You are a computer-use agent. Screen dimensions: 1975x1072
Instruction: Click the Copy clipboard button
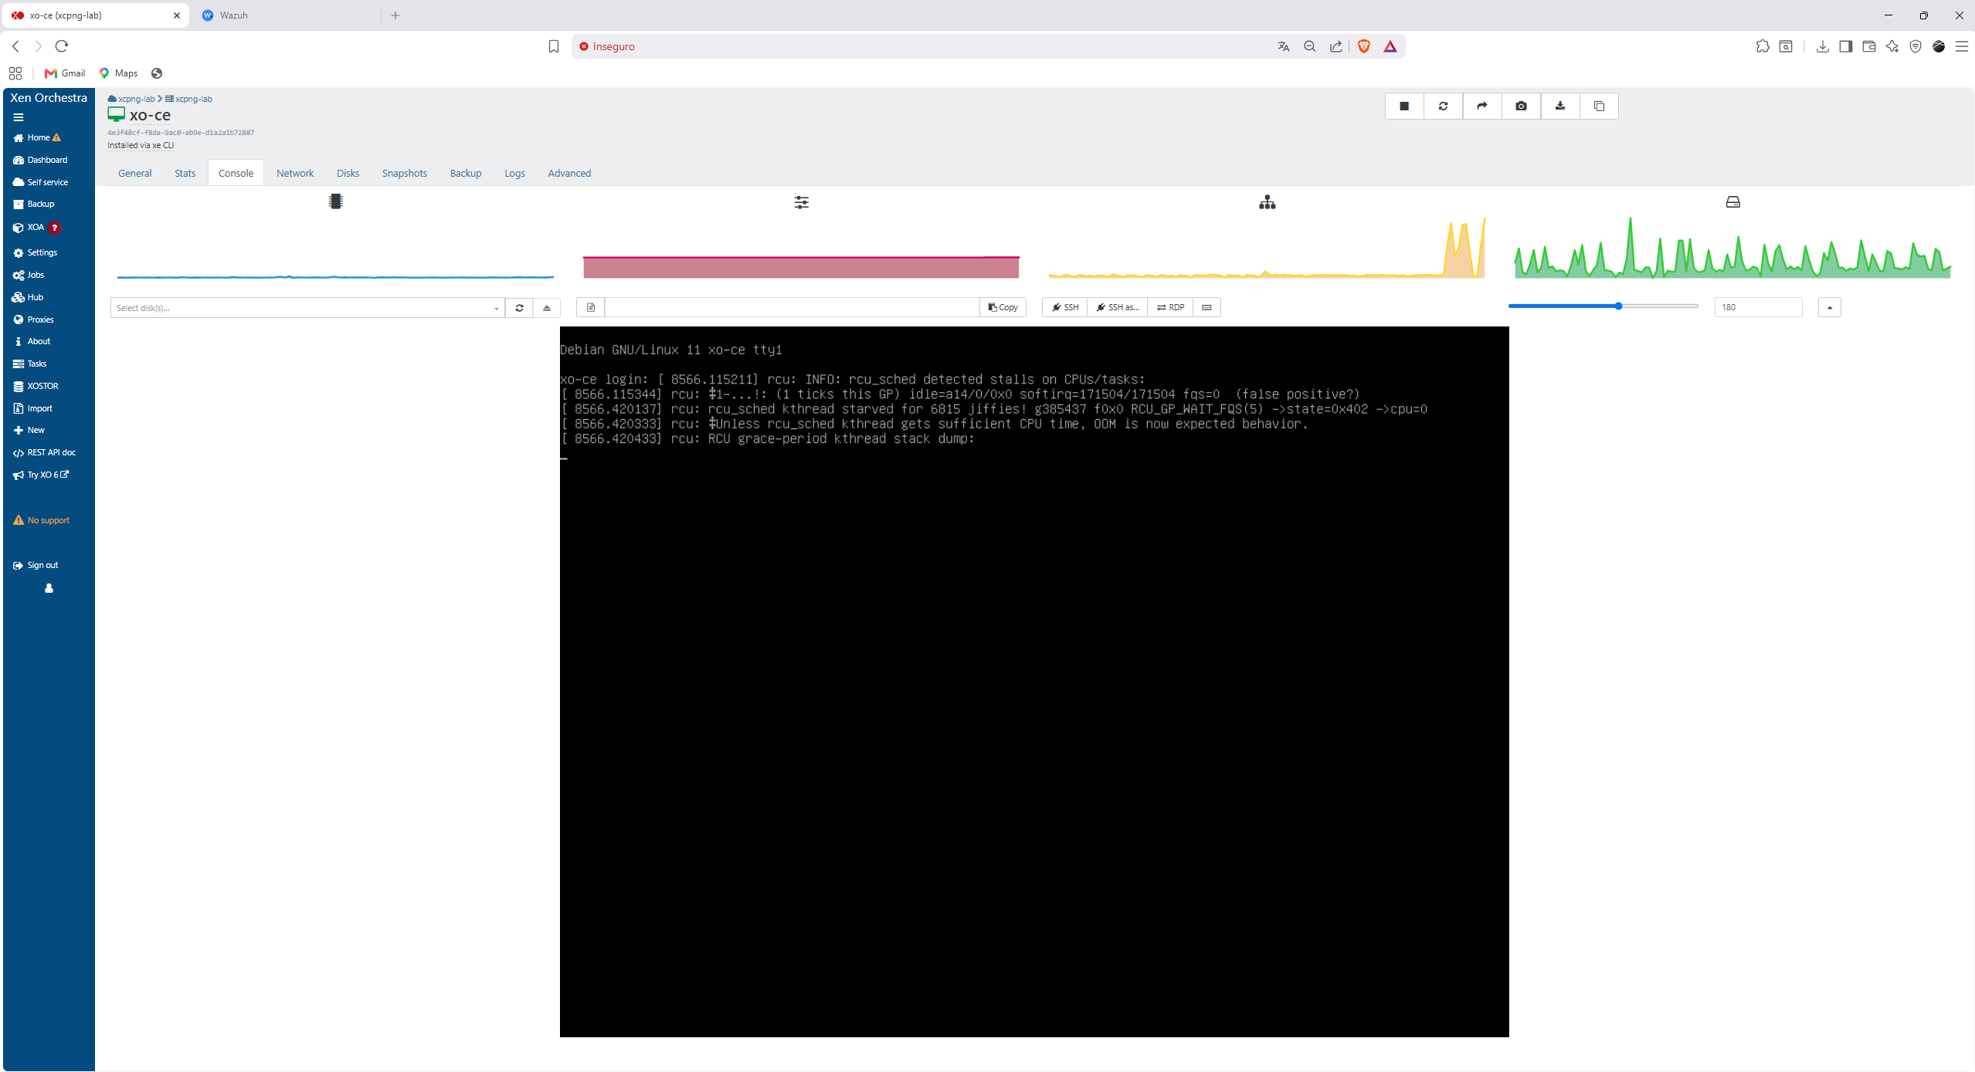[x=1003, y=307]
